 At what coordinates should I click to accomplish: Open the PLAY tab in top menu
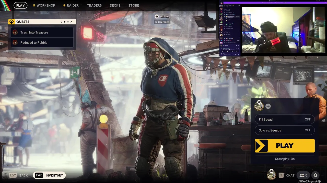[20, 5]
